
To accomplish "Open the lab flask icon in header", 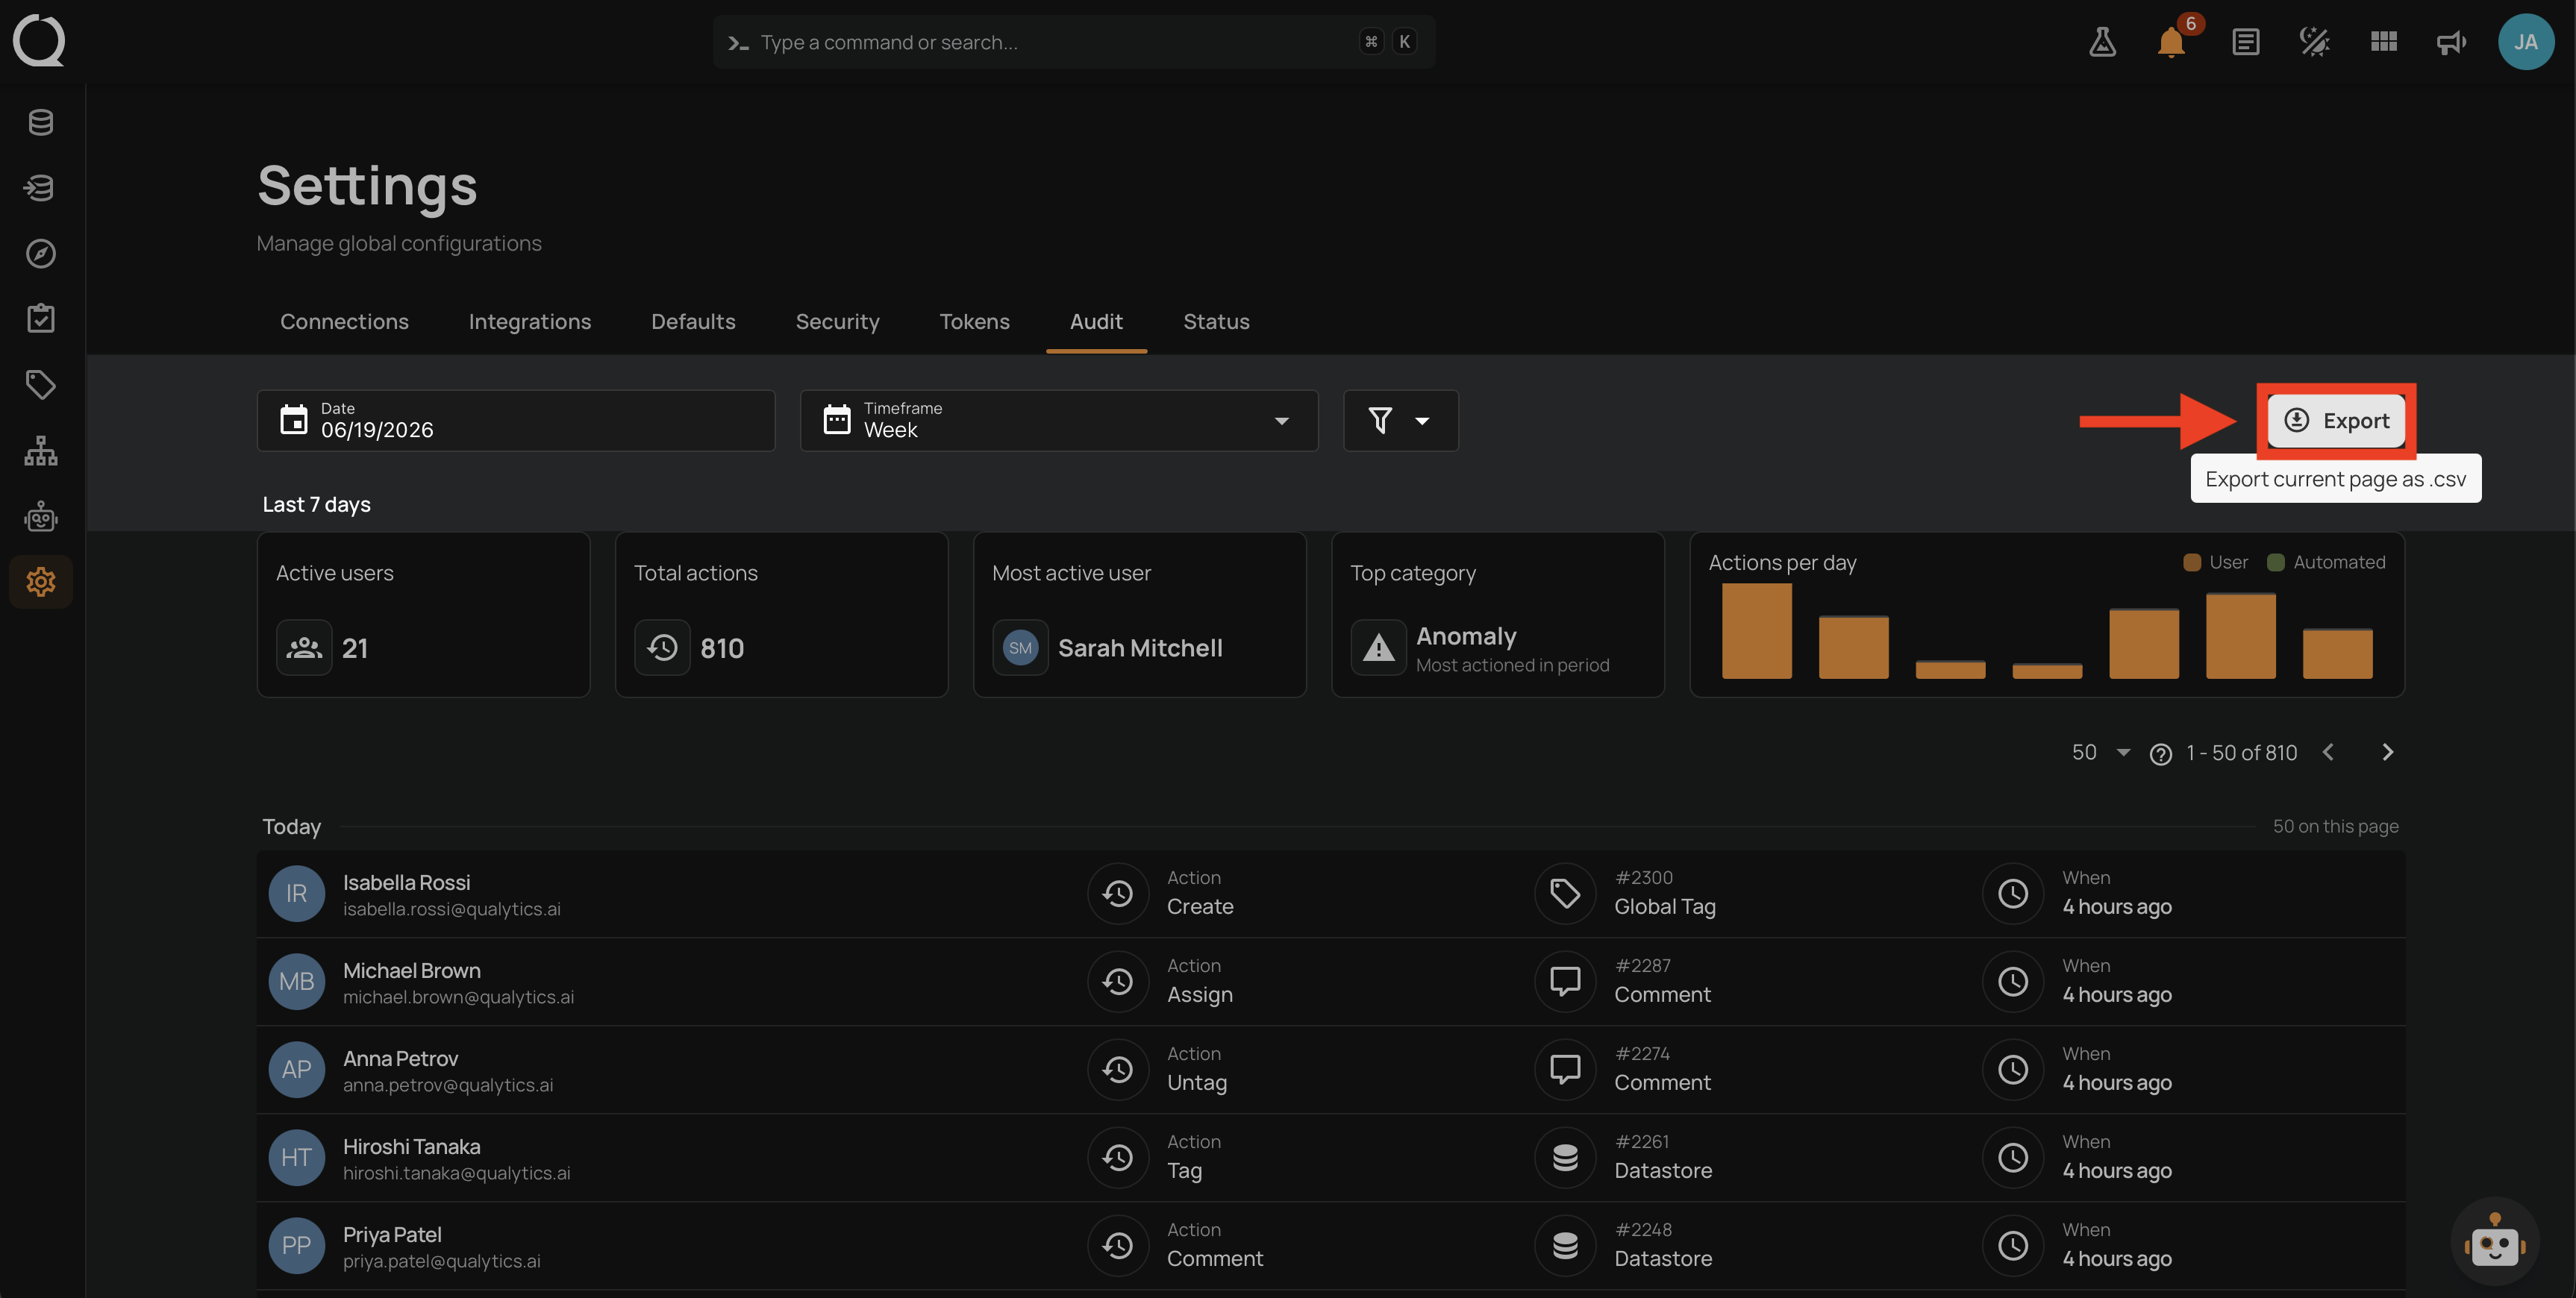I will 2102,42.
